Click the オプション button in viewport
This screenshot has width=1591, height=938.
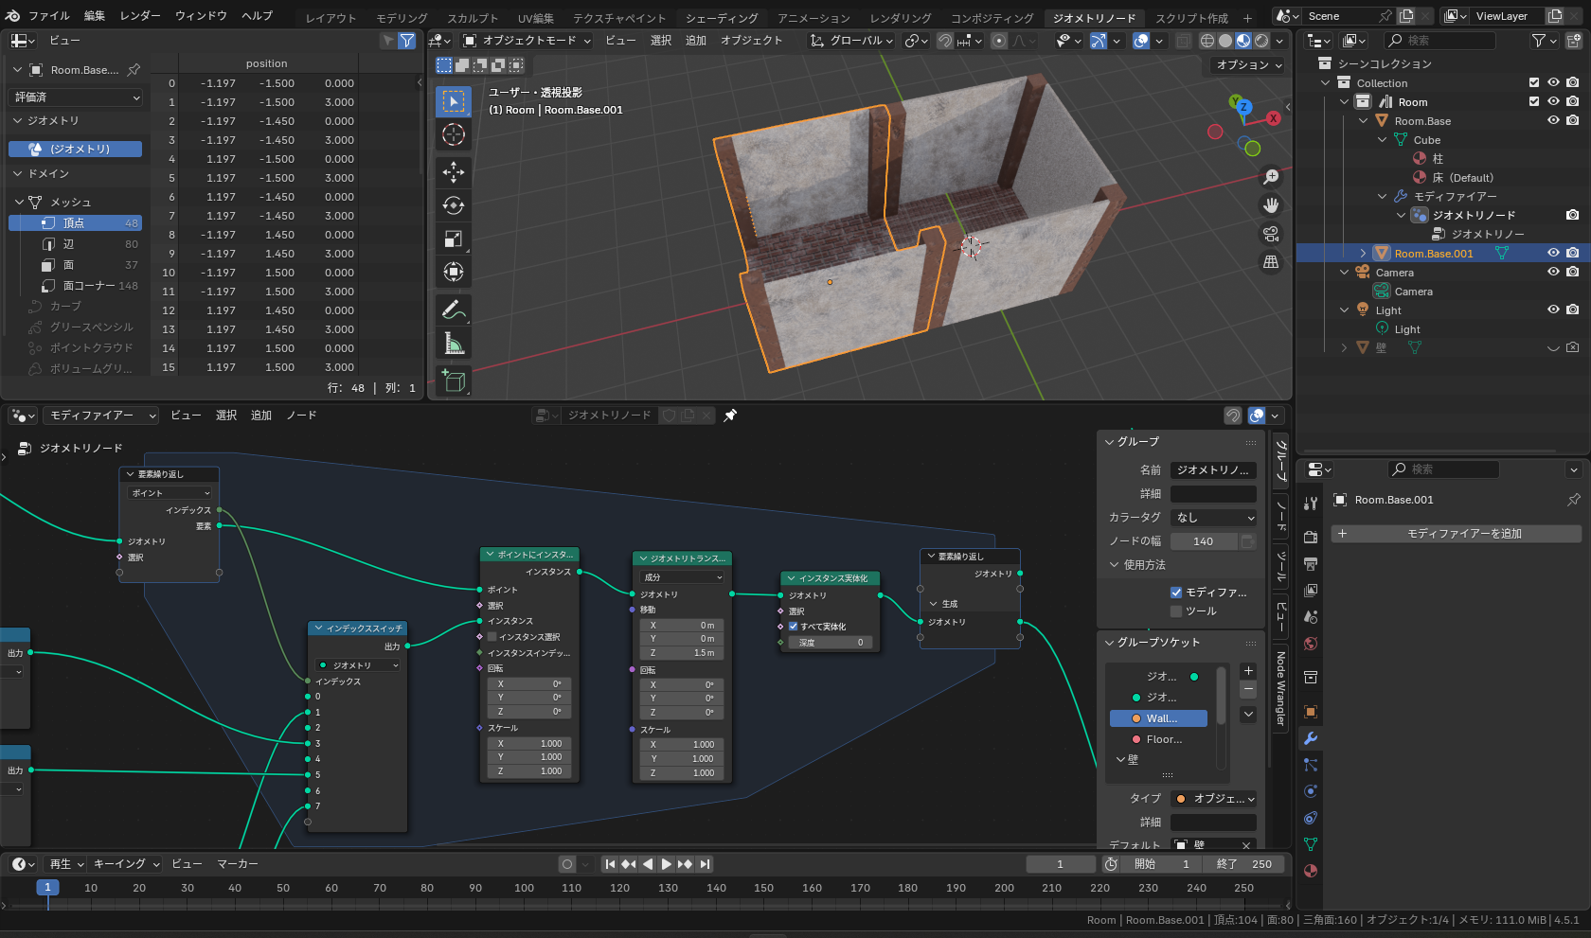pos(1248,65)
